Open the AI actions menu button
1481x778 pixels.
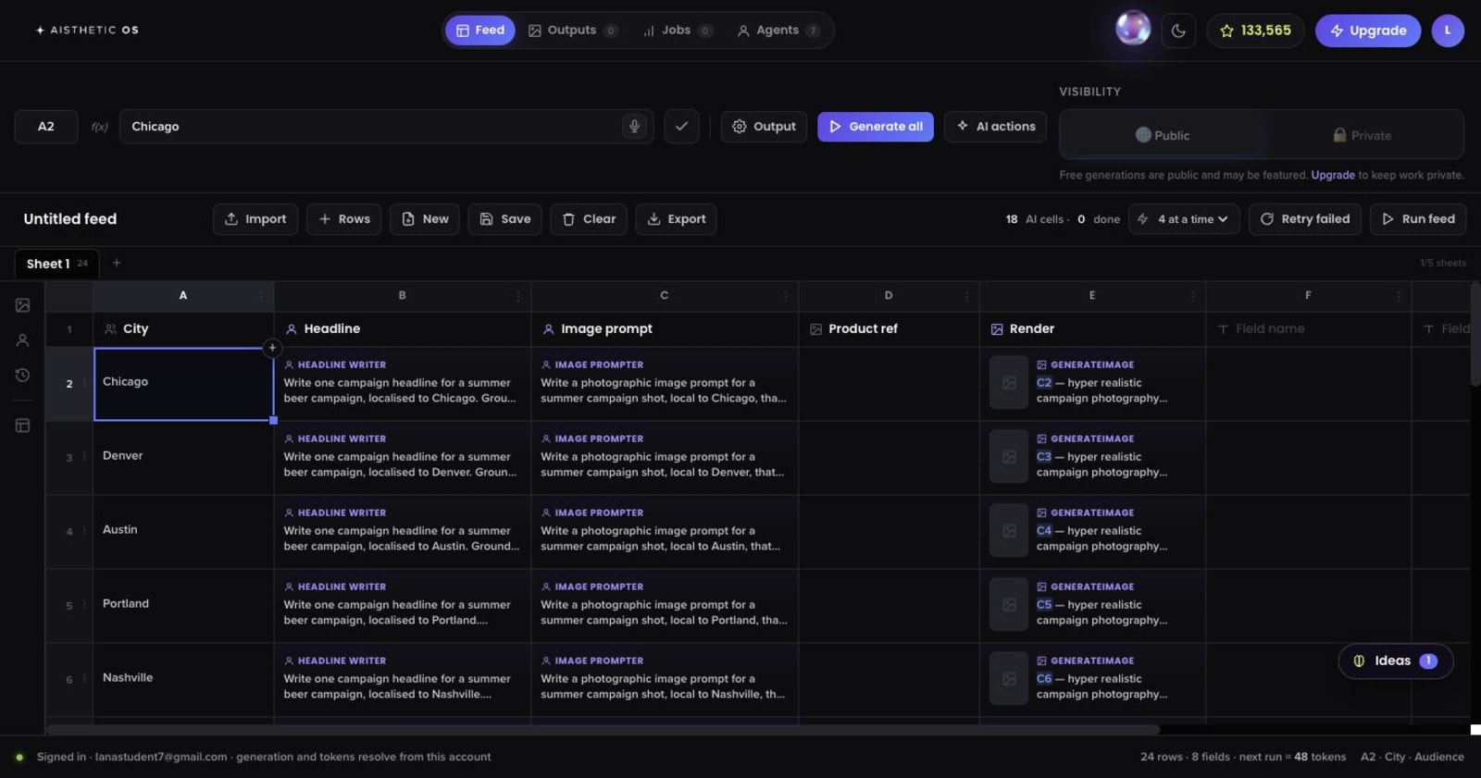point(996,127)
